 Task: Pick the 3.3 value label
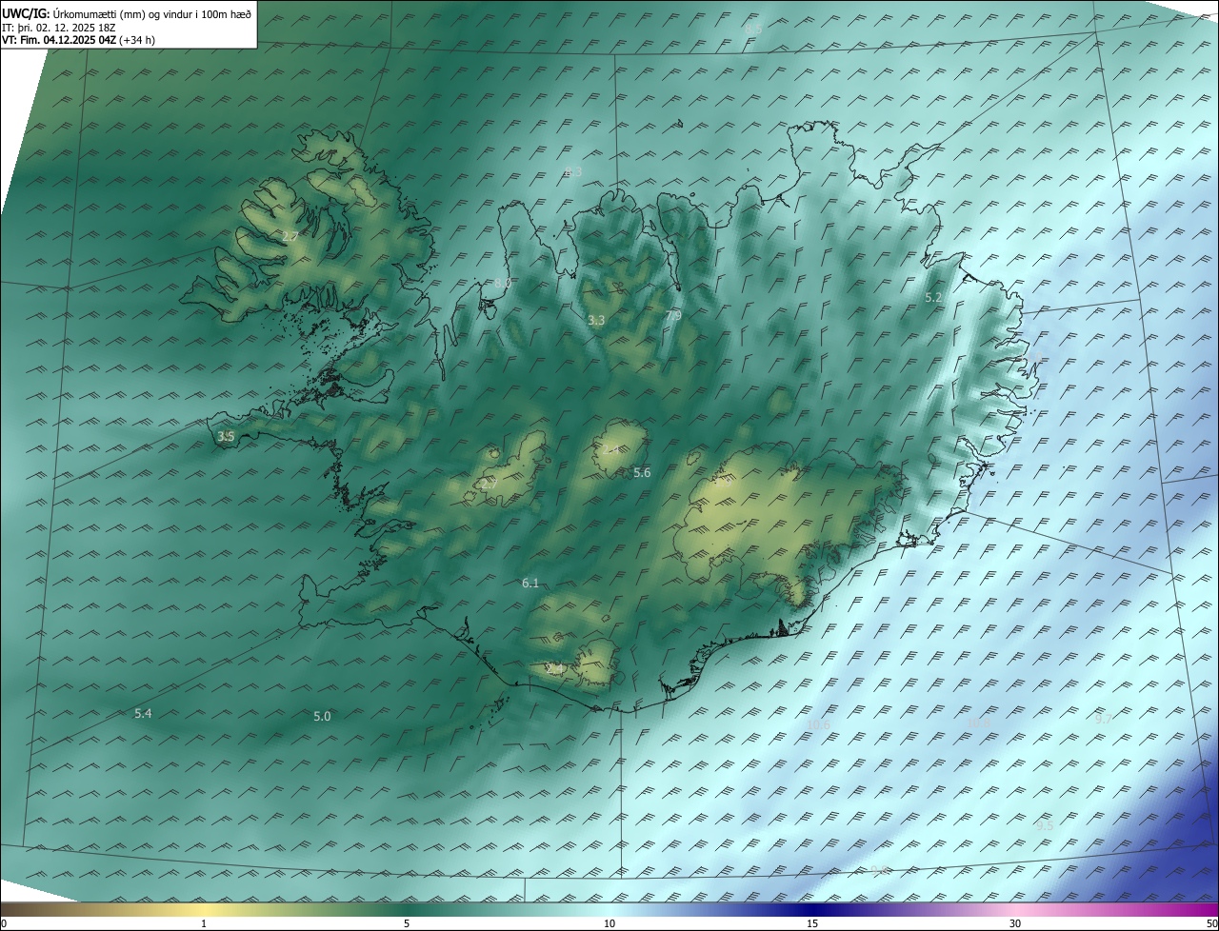pos(596,321)
